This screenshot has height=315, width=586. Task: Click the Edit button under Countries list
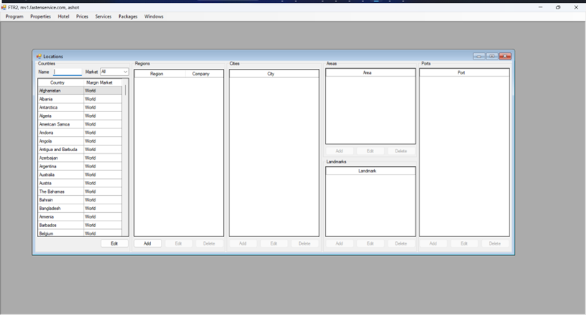click(x=114, y=243)
